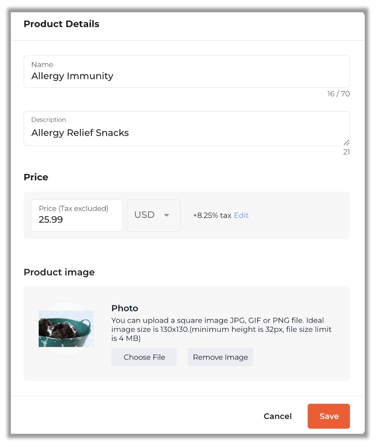Click the USD dropdown arrow
The height and width of the screenshot is (447, 377).
(x=167, y=215)
